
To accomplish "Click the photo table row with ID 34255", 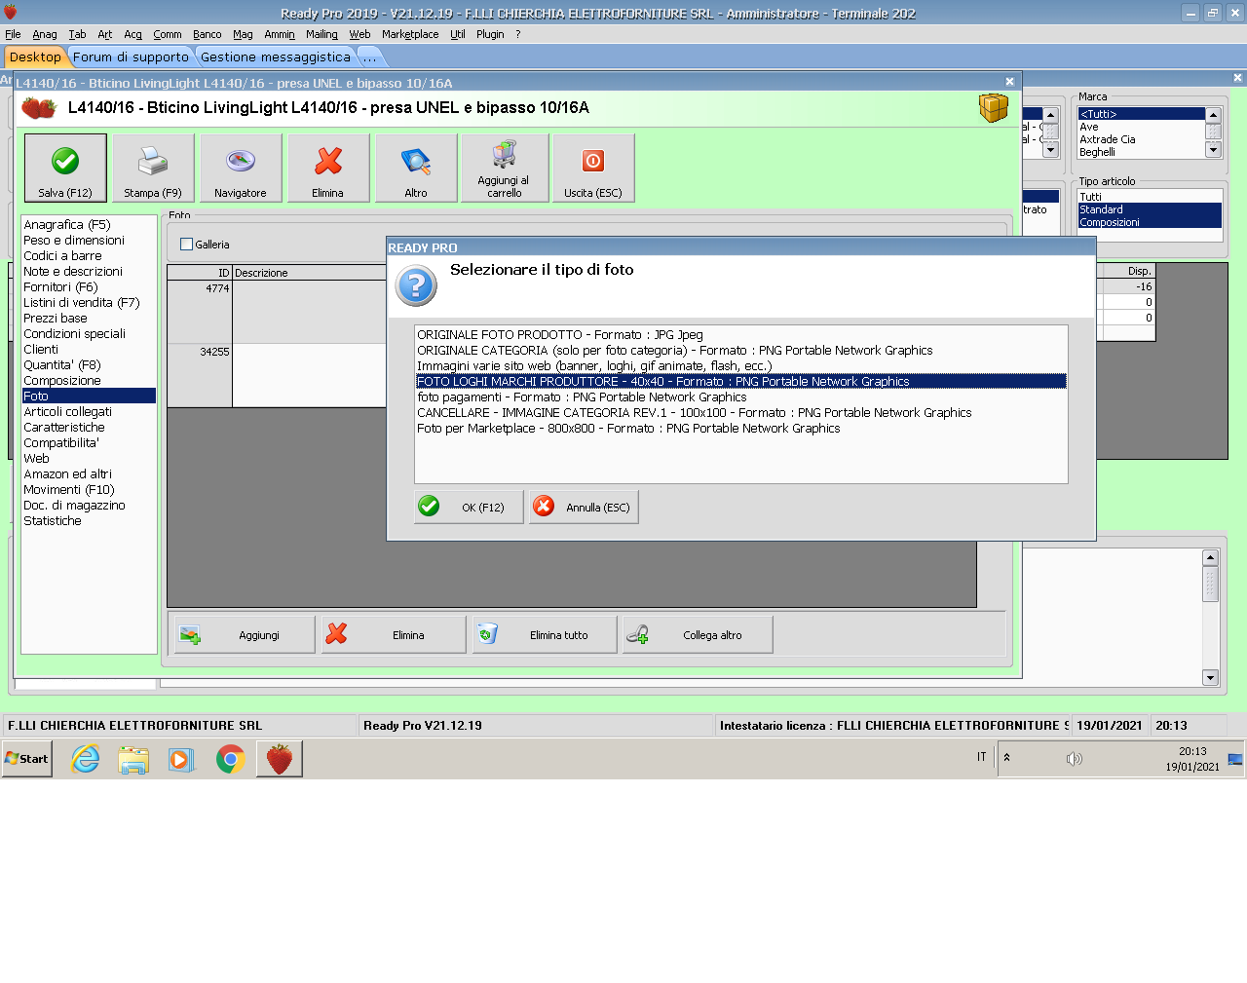I will click(x=277, y=374).
